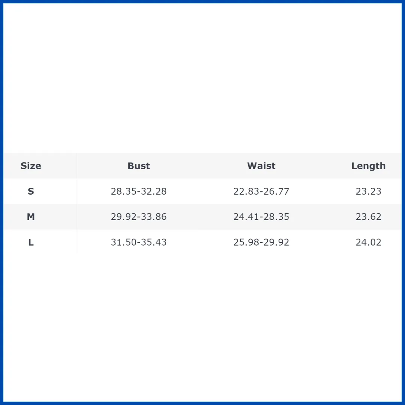Image resolution: width=405 pixels, height=405 pixels.
Task: Select the L size row label
Action: 31,242
